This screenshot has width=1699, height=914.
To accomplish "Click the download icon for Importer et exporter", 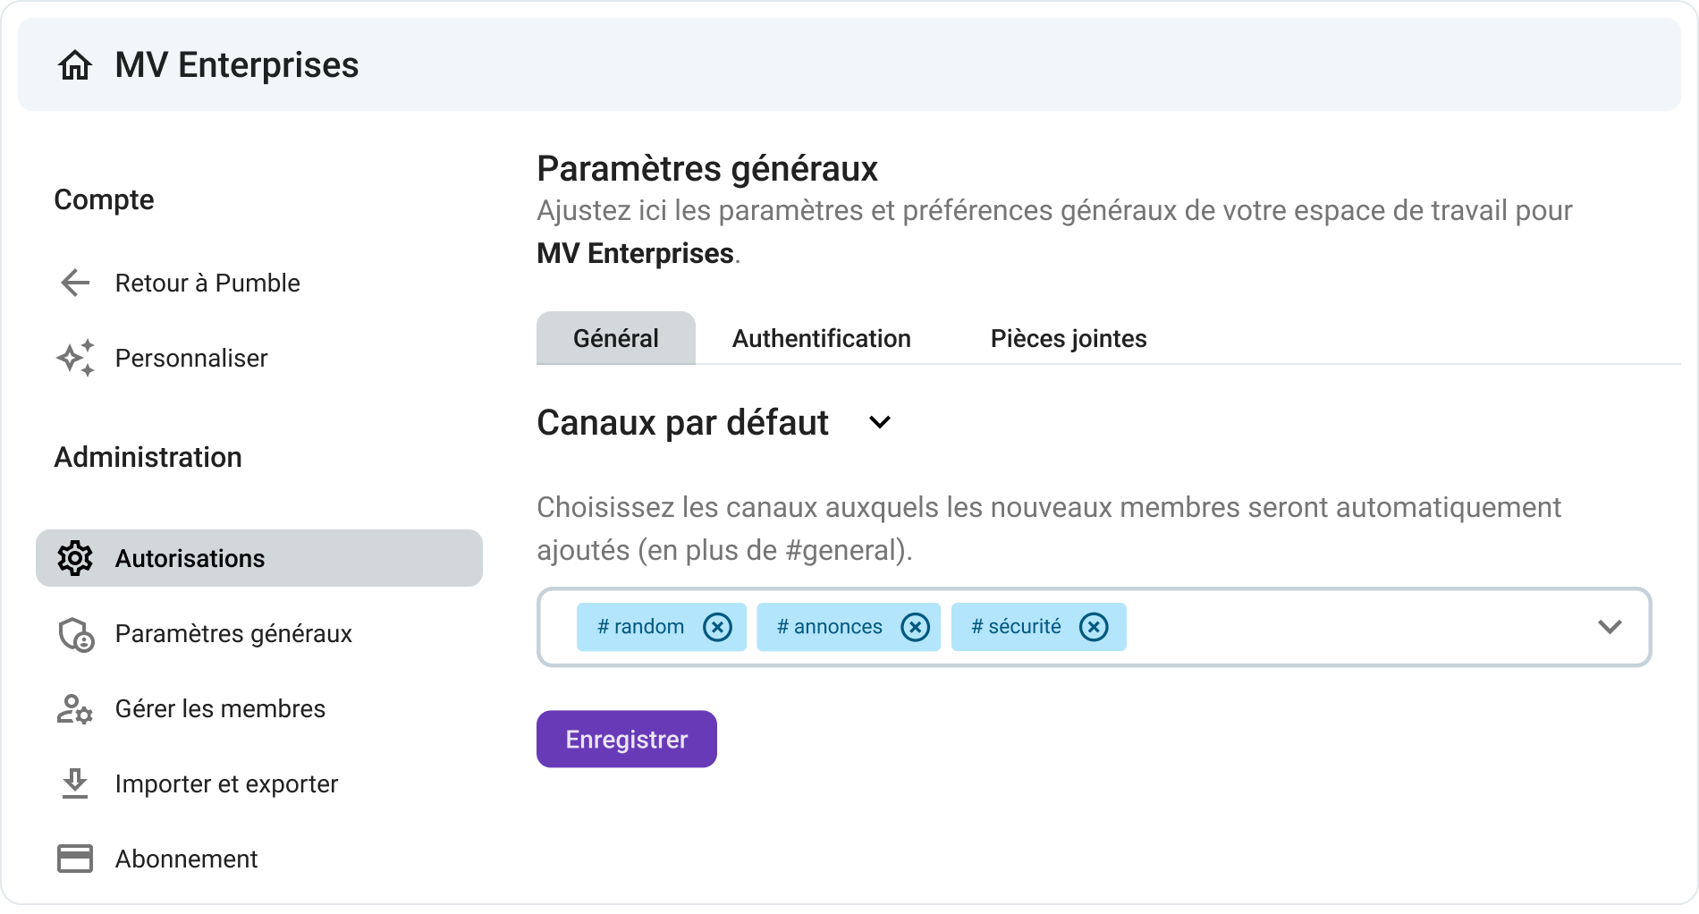I will coord(76,783).
